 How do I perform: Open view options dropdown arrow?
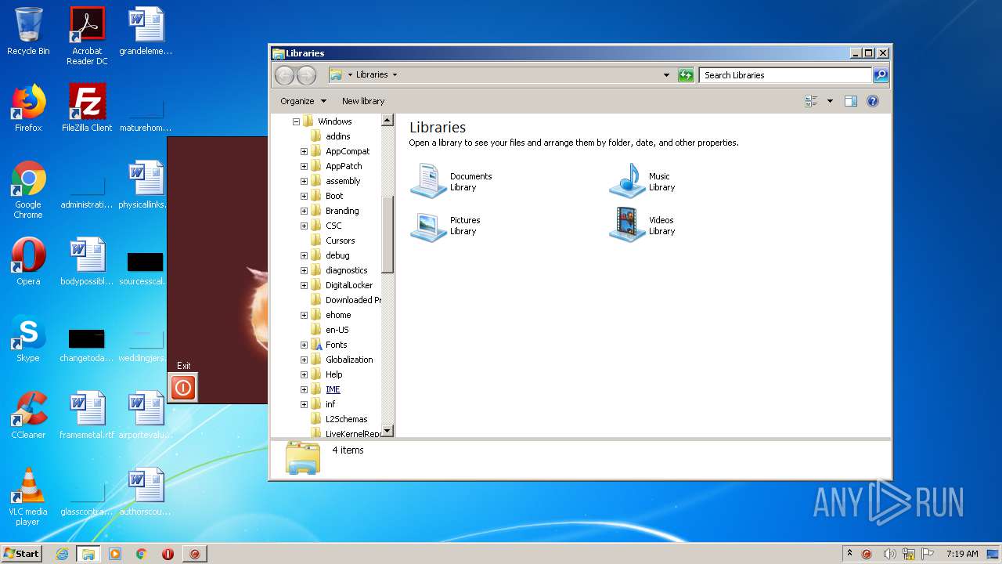[x=830, y=101]
